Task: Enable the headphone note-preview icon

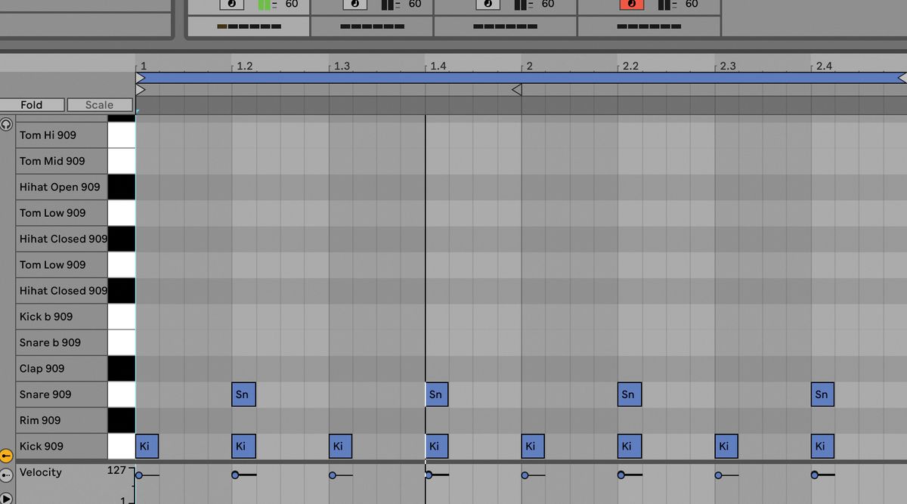Action: point(5,125)
